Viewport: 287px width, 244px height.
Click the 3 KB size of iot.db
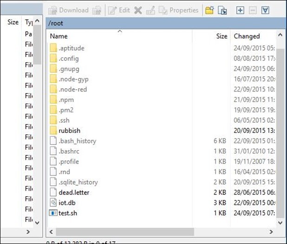tap(220, 203)
